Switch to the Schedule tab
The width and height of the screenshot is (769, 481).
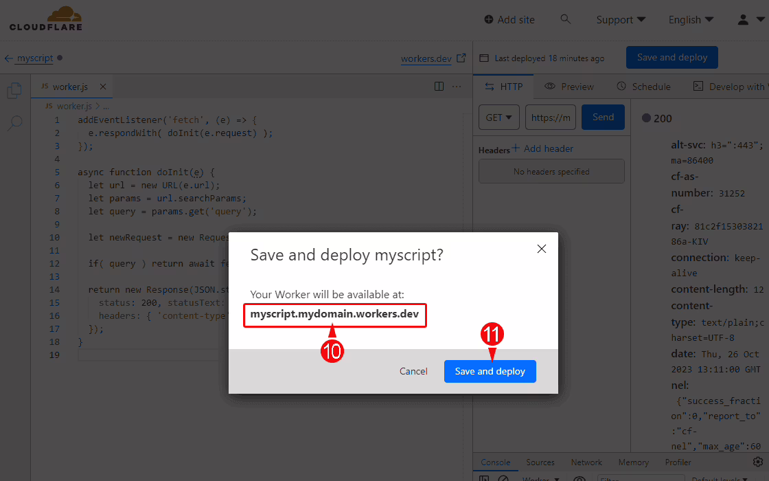643,87
